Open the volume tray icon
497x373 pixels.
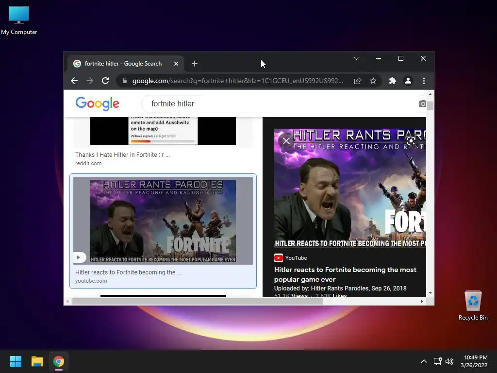pos(449,361)
